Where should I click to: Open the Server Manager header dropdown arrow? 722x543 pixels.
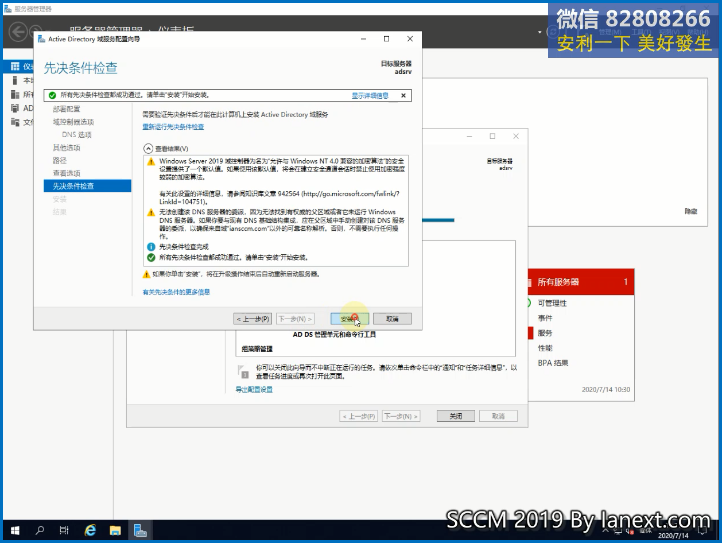tap(539, 32)
